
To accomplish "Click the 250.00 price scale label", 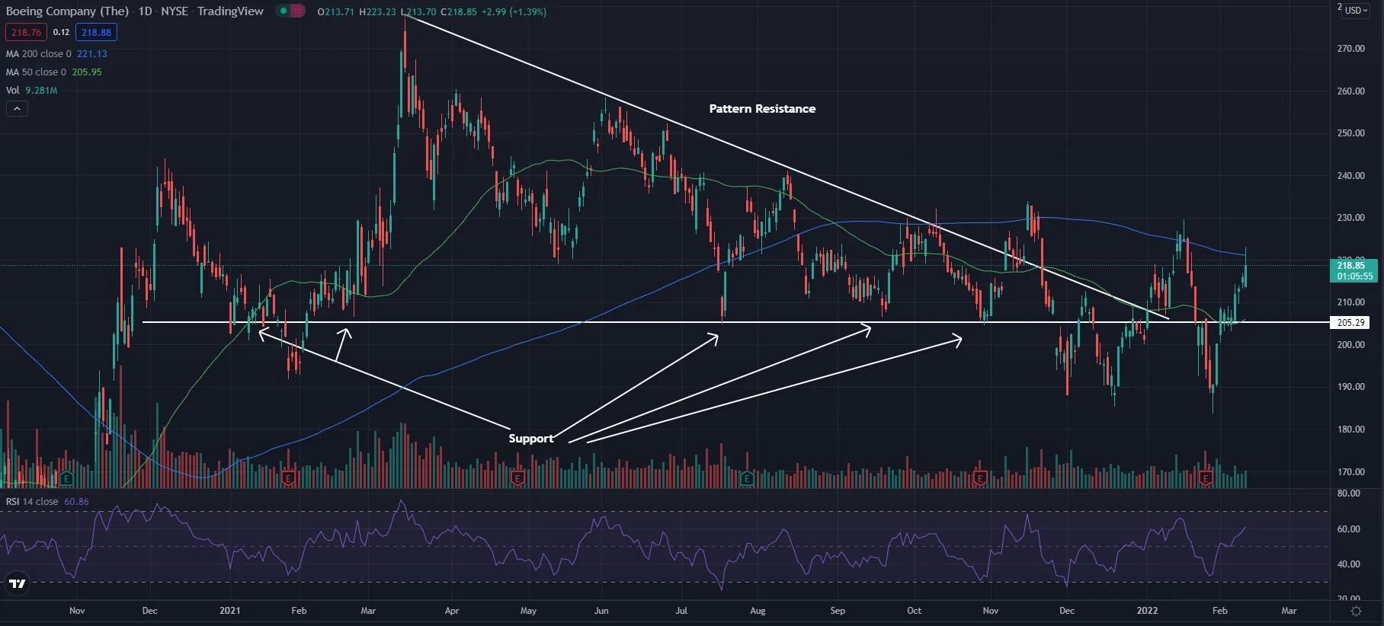I will 1350,133.
